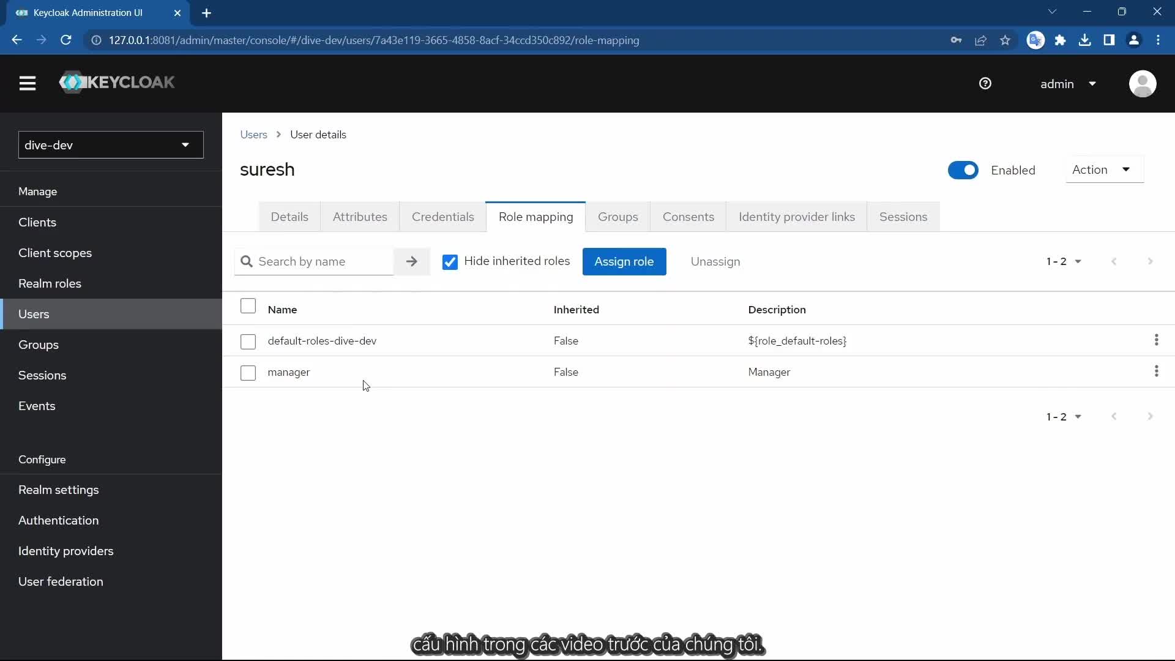
Task: Toggle the Enabled user switch
Action: pyautogui.click(x=963, y=170)
